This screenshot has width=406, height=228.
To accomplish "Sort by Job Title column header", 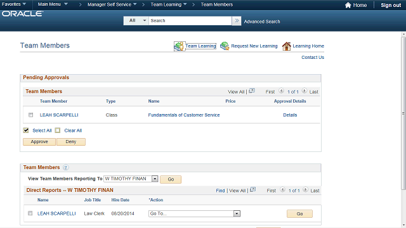I will (x=93, y=200).
